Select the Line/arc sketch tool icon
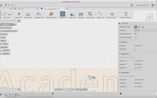Image resolution: width=157 pixels, height=98 pixels. coord(4,14)
